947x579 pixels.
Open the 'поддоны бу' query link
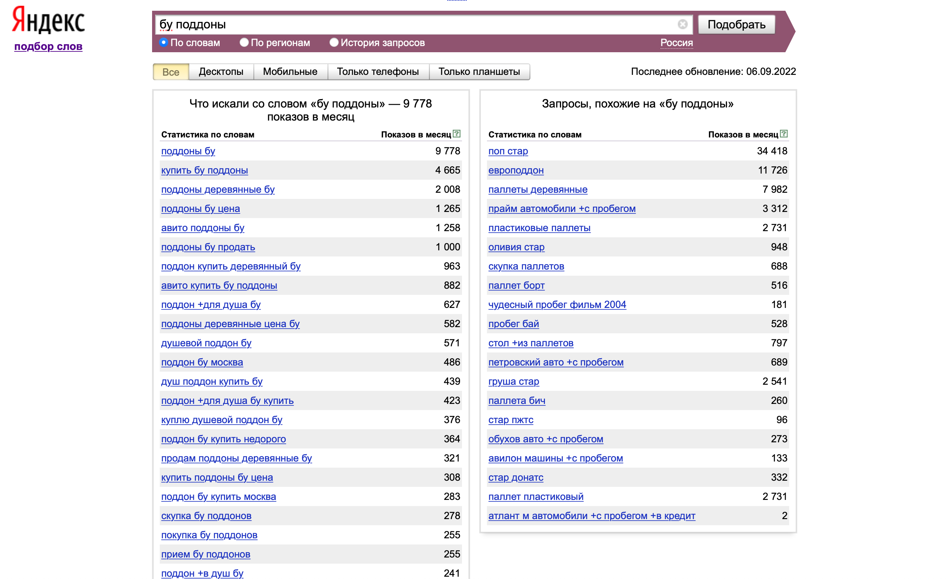point(188,151)
